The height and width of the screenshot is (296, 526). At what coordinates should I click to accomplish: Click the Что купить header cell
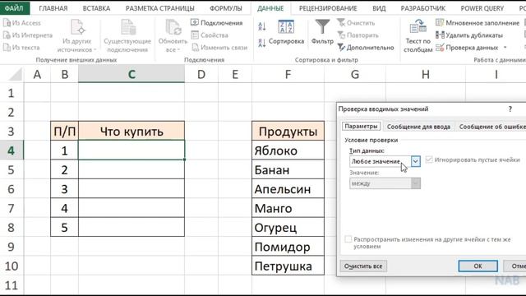point(131,132)
